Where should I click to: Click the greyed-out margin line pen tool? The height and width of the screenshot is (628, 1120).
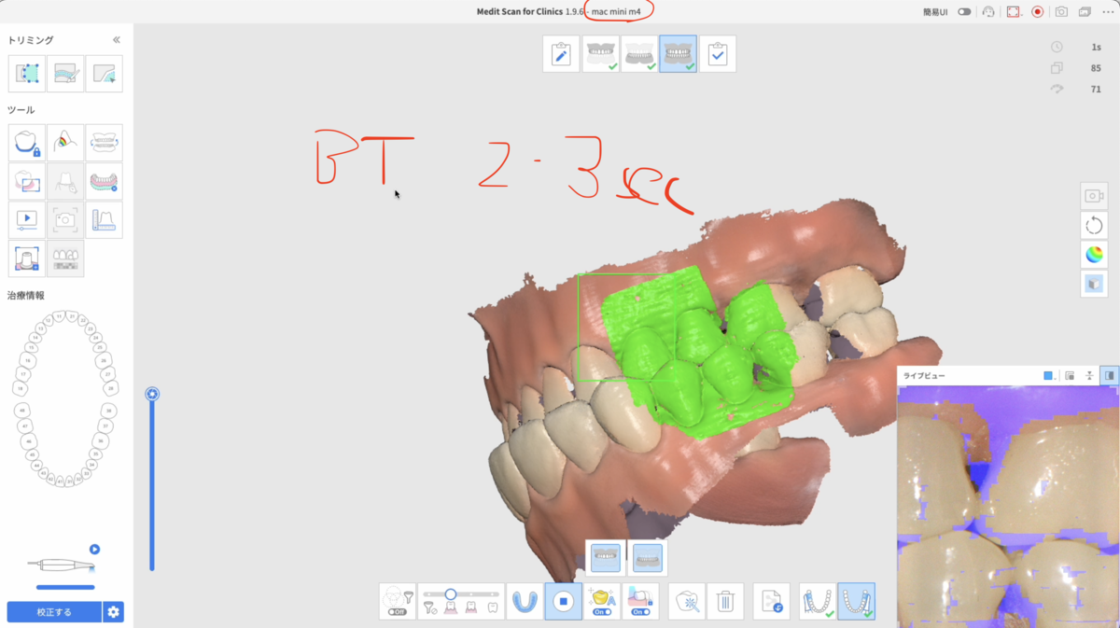click(65, 181)
